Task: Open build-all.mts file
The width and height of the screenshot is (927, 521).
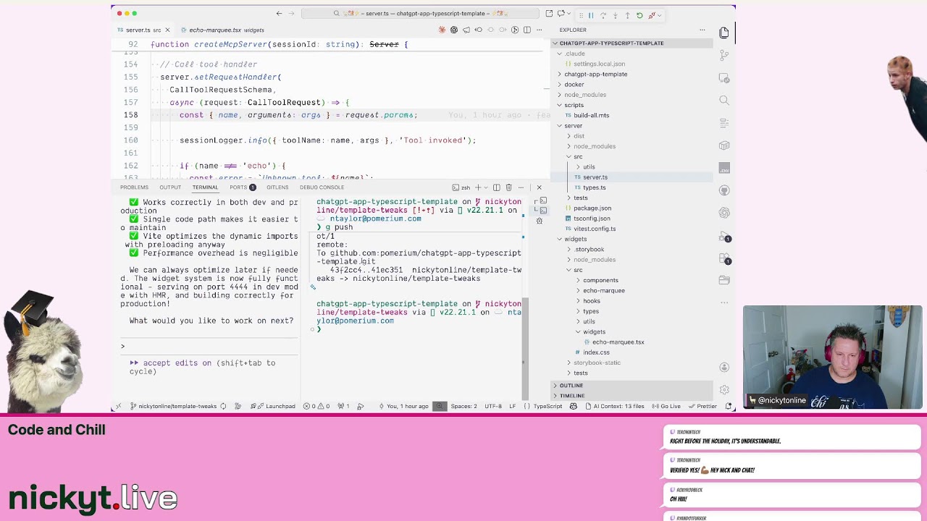Action: pos(591,115)
